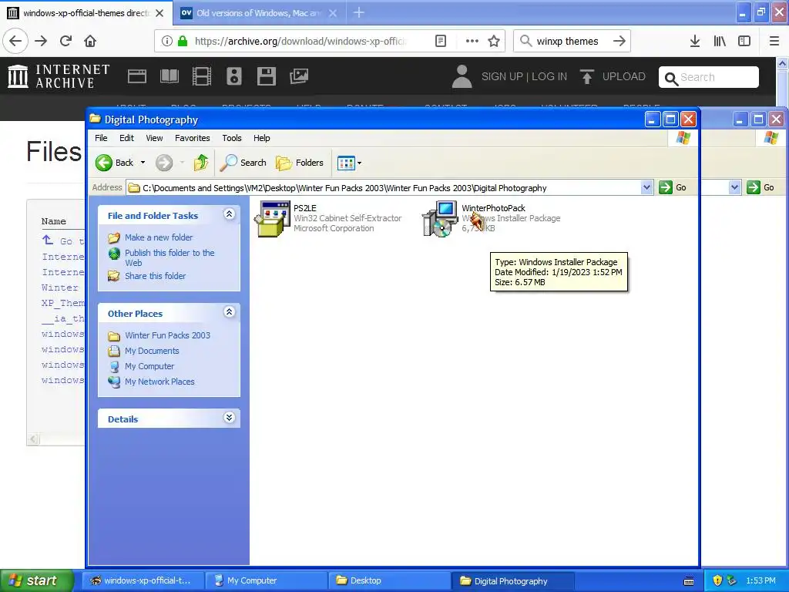Open the View menu
Image resolution: width=789 pixels, height=592 pixels.
click(x=154, y=138)
